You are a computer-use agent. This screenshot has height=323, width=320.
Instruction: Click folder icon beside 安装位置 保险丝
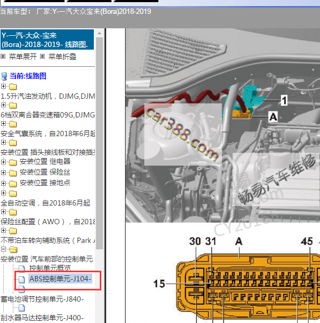(x=13, y=173)
